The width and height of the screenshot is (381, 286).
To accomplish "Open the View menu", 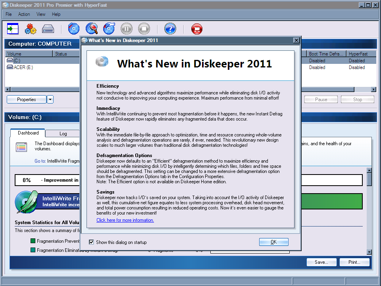I will pos(41,14).
